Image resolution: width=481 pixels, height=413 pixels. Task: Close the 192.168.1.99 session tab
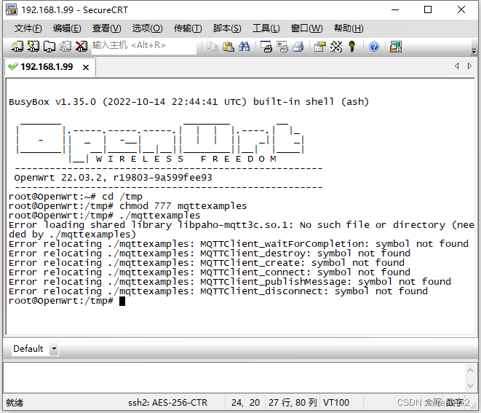(86, 67)
